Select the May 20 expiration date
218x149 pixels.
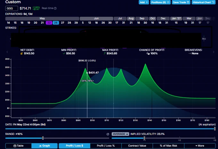coord(36,23)
